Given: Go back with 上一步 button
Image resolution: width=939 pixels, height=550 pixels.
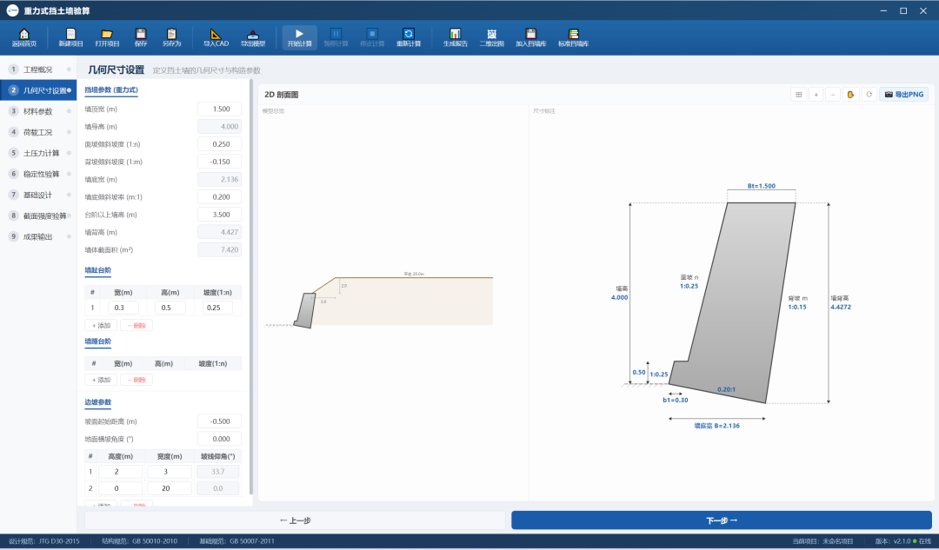Looking at the screenshot, I should pyautogui.click(x=296, y=520).
